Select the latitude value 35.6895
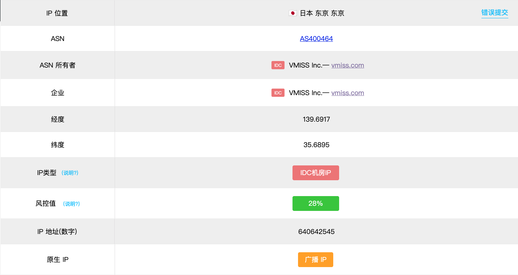This screenshot has width=518, height=275. pyautogui.click(x=316, y=145)
